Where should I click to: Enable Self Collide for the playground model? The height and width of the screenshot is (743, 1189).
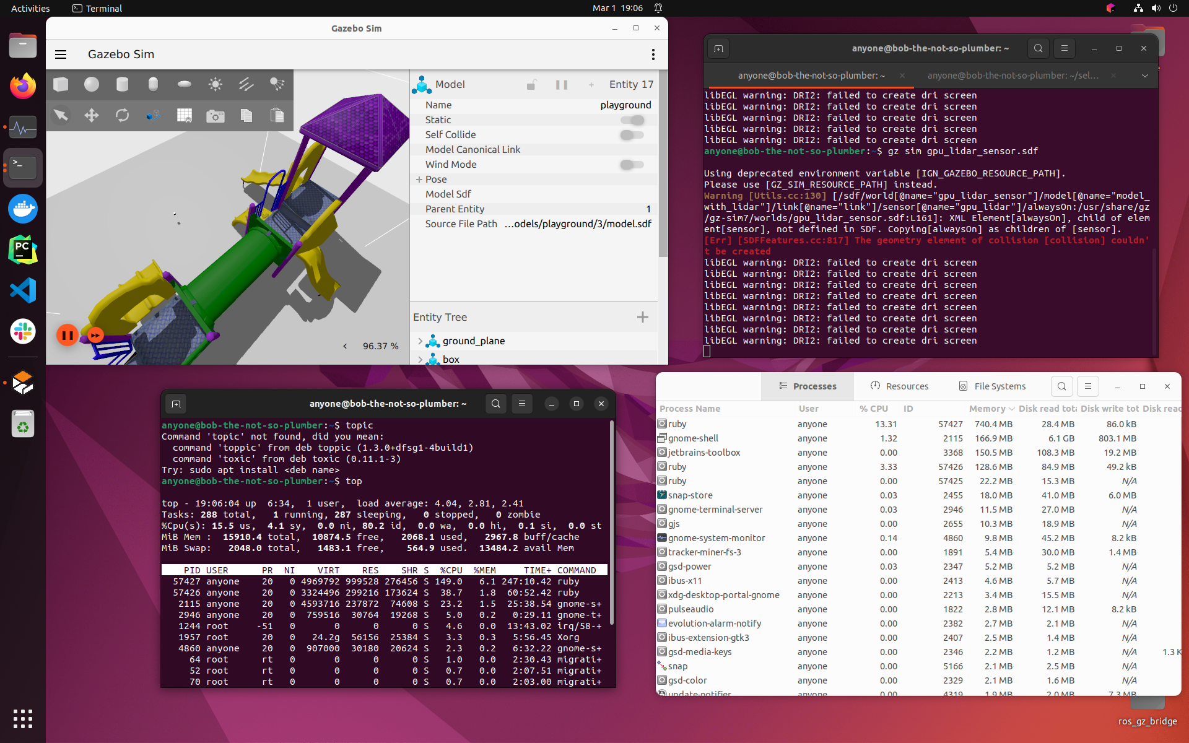(x=632, y=135)
